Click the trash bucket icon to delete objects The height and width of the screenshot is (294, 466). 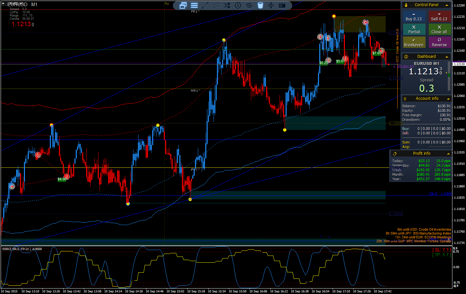click(x=260, y=5)
